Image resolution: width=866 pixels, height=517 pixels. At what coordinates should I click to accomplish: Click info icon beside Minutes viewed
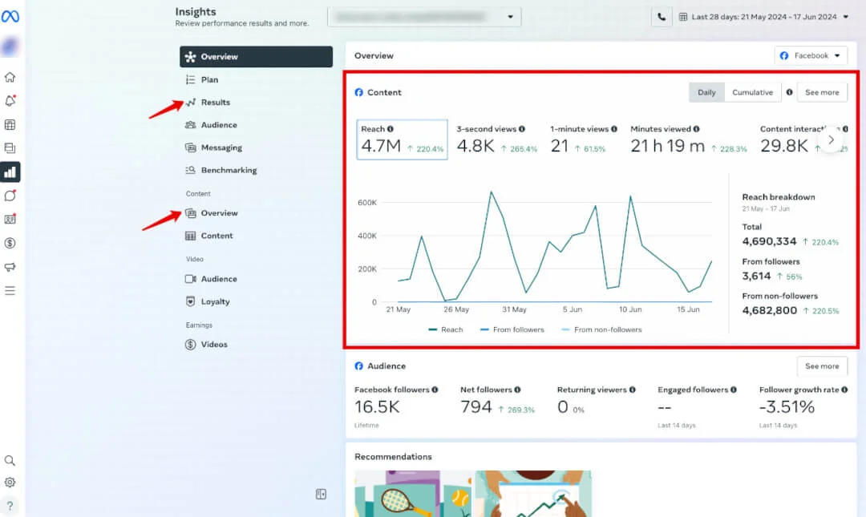click(697, 129)
